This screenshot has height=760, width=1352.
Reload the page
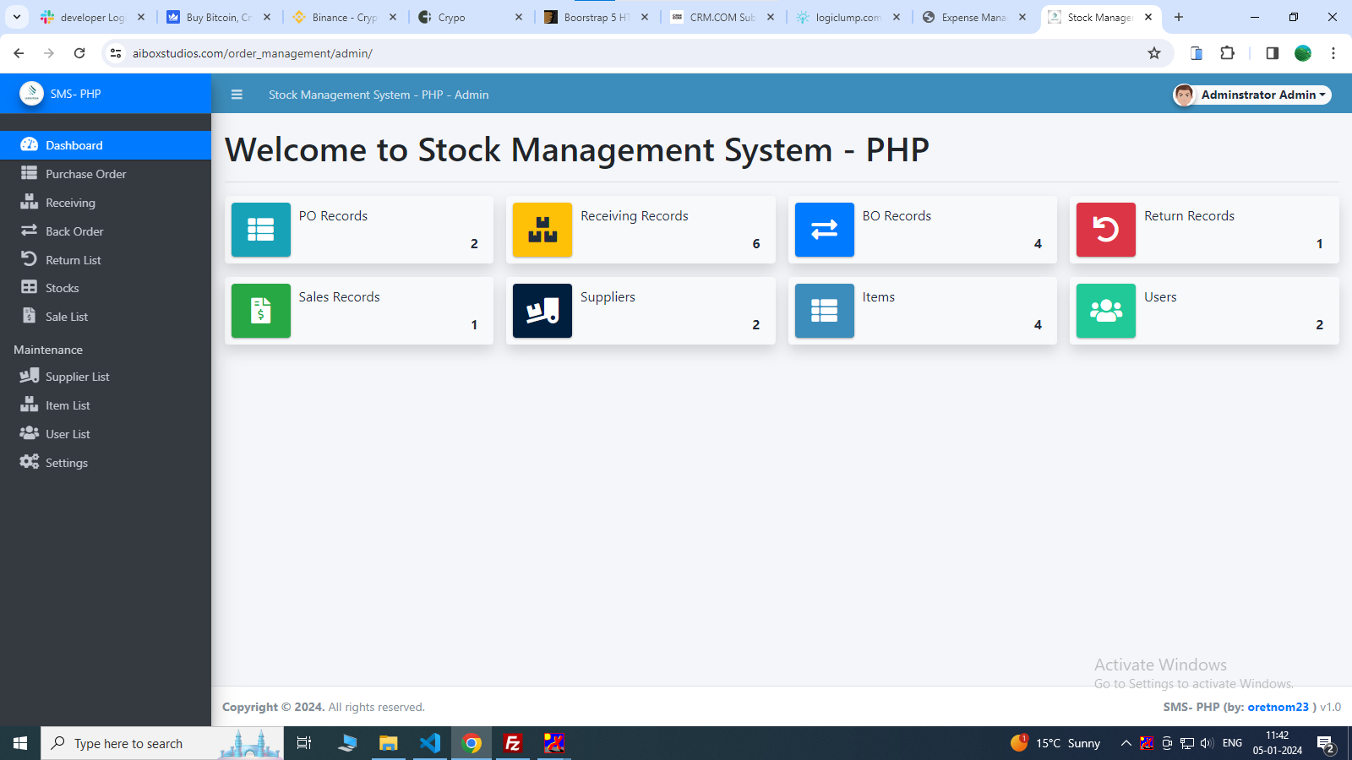pyautogui.click(x=79, y=53)
